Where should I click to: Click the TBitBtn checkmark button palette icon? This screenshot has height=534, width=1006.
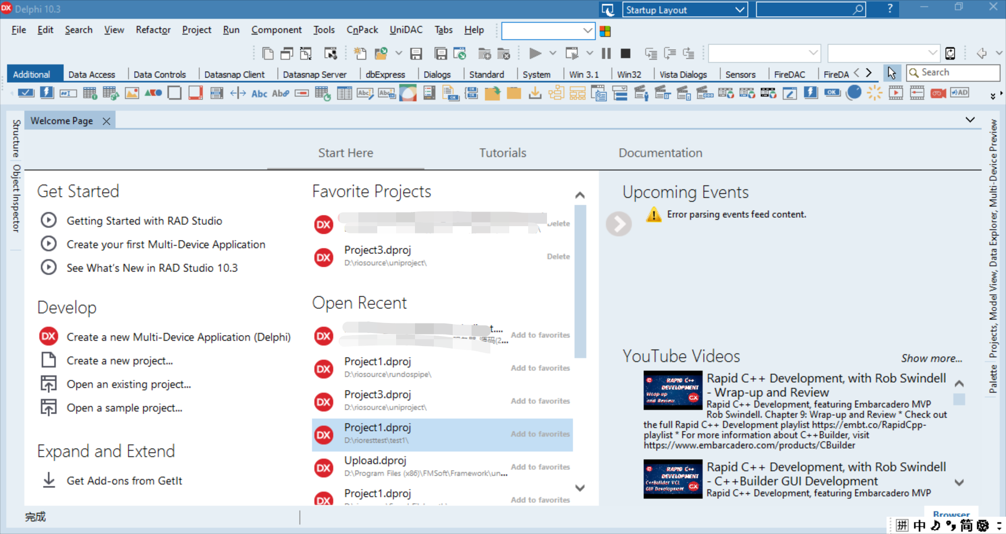(26, 93)
